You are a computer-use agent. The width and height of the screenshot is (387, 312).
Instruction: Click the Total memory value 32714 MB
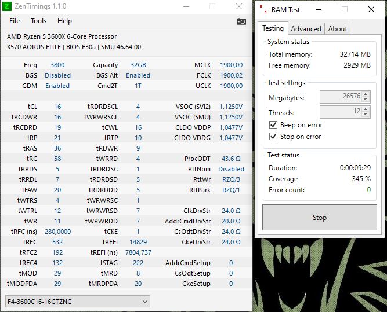point(355,54)
